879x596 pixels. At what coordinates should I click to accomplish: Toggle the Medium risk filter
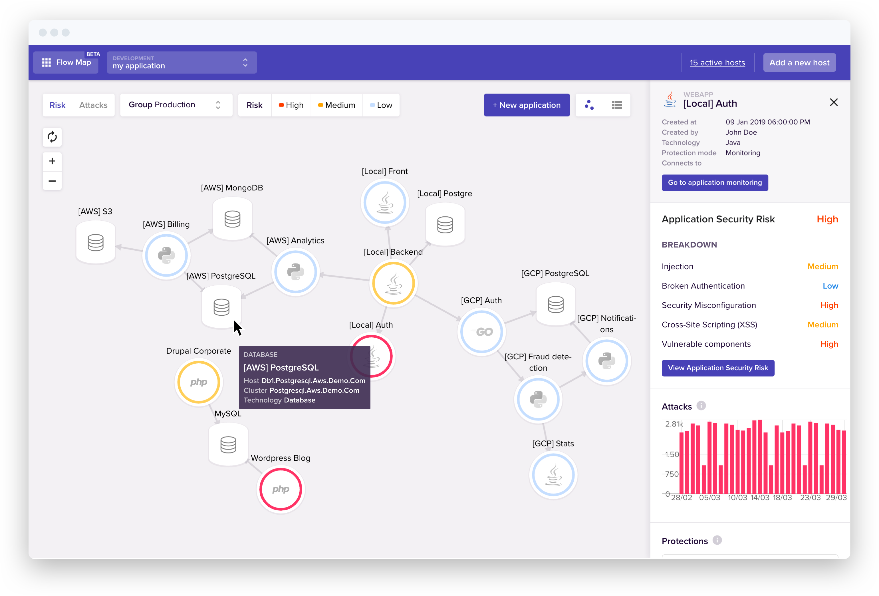point(336,105)
